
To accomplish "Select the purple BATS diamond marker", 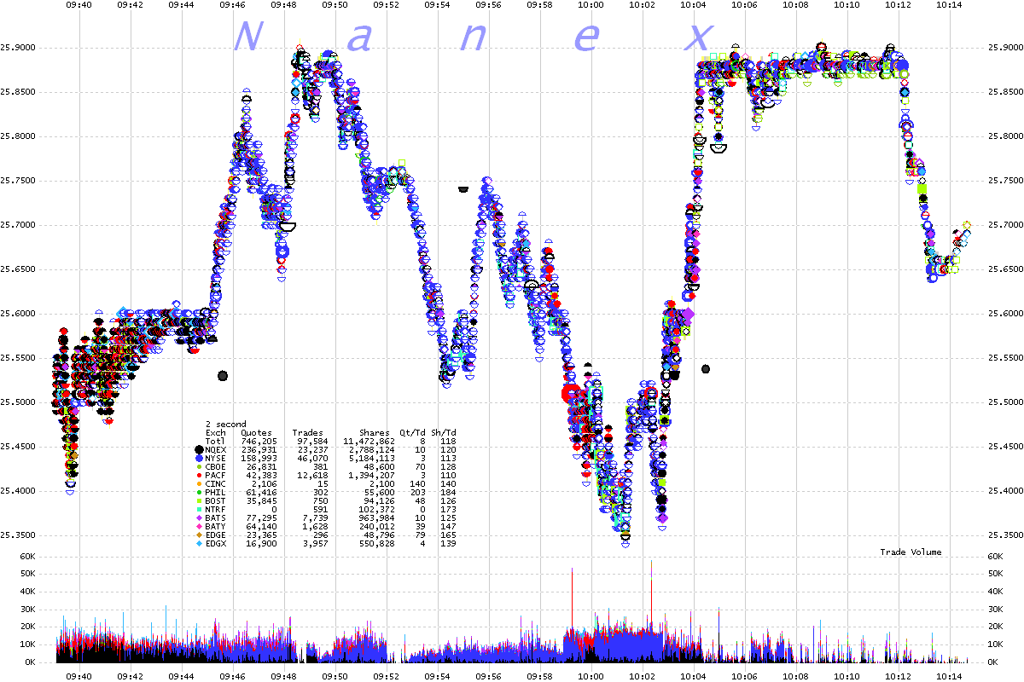I will point(199,517).
